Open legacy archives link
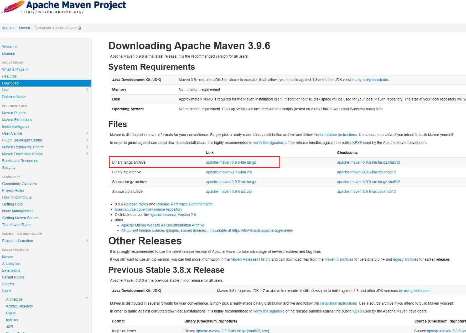Image resolution: width=466 pixels, height=333 pixels. [405, 259]
